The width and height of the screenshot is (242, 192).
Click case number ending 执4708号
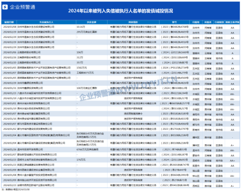174,27
